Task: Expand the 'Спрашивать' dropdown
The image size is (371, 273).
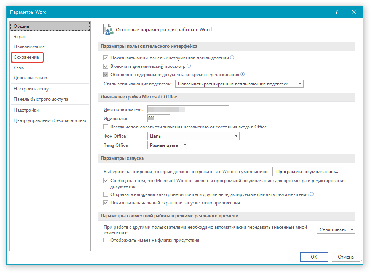Action: (336, 230)
